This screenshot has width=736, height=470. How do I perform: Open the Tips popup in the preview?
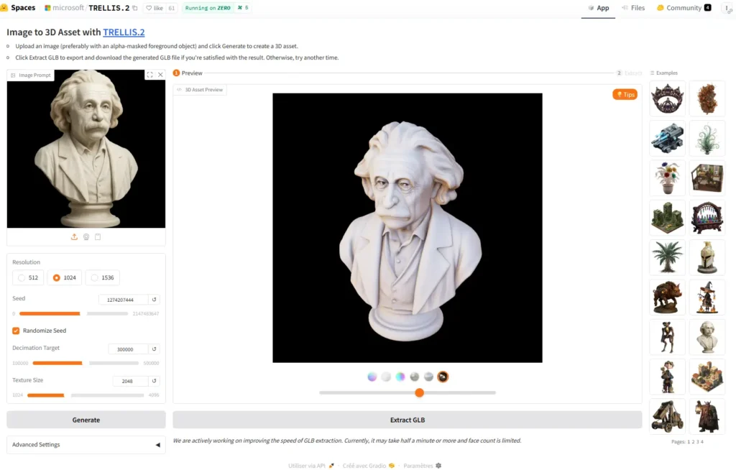click(x=625, y=94)
